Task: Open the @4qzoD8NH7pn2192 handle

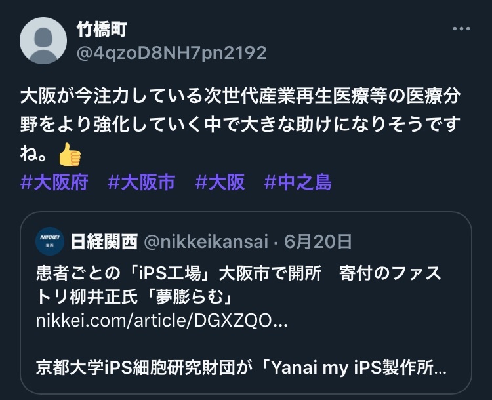Action: [172, 52]
